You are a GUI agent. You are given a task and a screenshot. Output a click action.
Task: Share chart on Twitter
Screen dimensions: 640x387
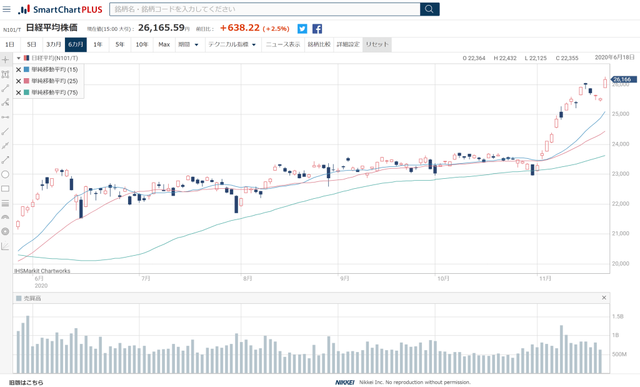302,28
